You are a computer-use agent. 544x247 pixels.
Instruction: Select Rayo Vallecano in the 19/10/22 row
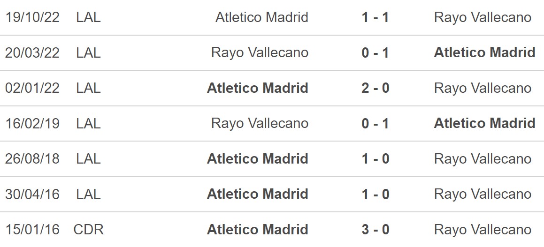[483, 17]
